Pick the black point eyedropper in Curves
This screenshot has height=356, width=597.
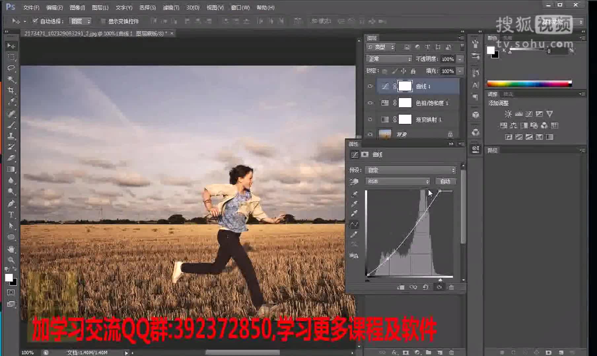click(x=354, y=194)
